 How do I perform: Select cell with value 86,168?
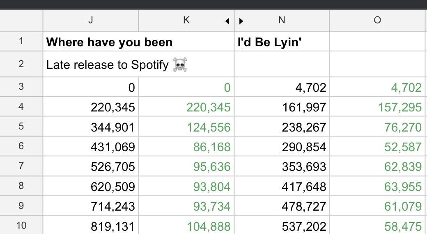[186, 146]
